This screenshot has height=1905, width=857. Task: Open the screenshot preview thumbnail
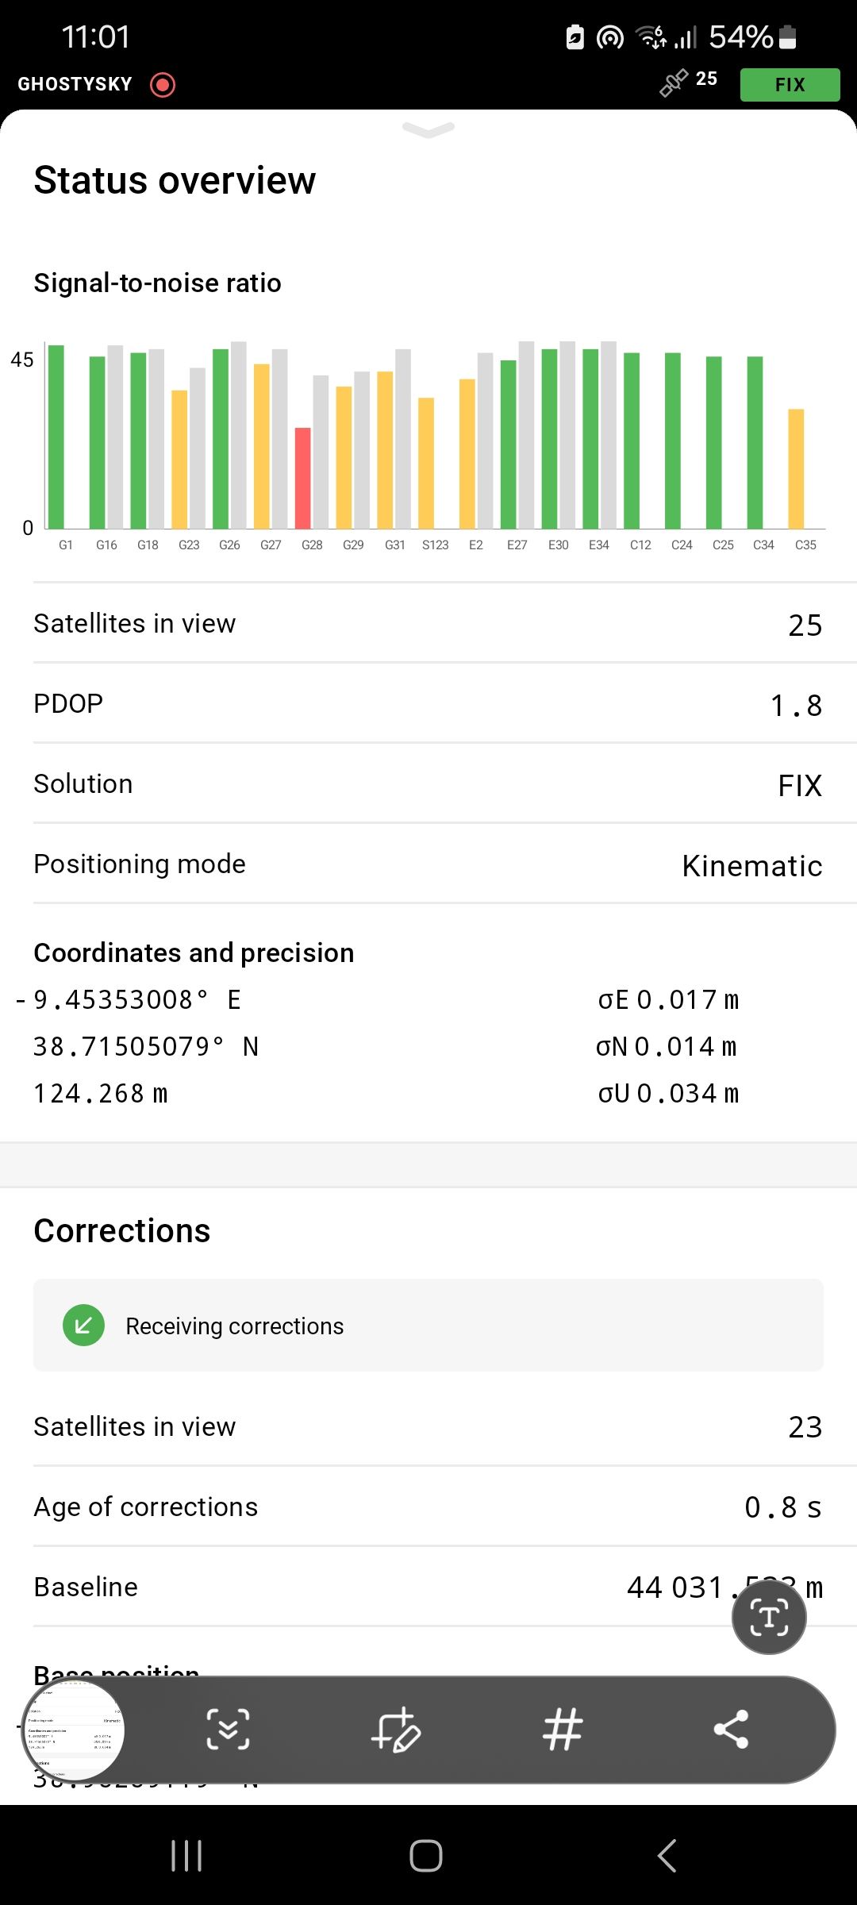(x=74, y=1730)
